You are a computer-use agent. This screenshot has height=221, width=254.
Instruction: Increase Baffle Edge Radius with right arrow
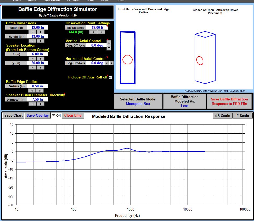point(40,90)
